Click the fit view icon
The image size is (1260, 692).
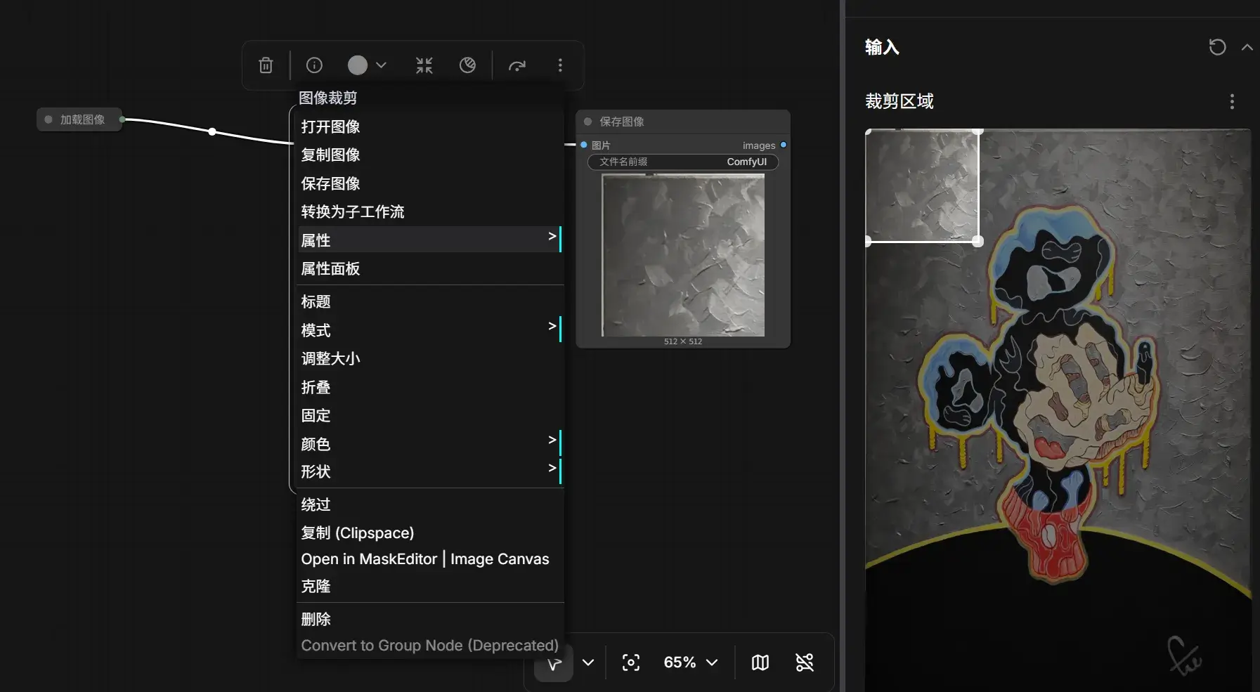[x=631, y=662]
